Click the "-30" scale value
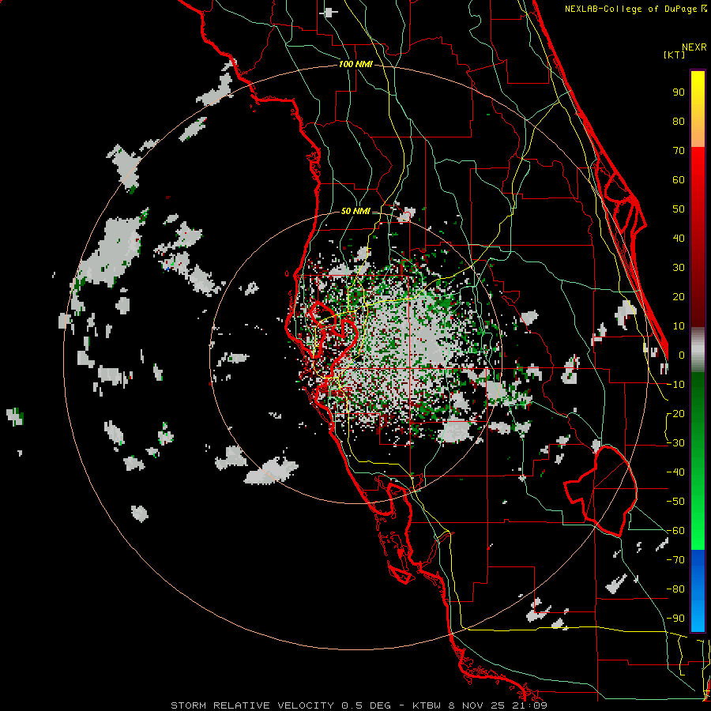The image size is (711, 711). click(x=675, y=443)
